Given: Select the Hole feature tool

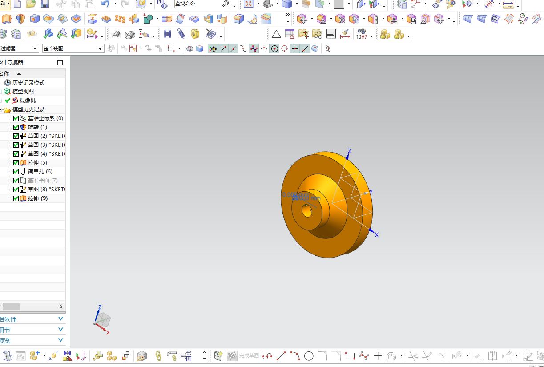Looking at the screenshot, I should pyautogui.click(x=35, y=19).
